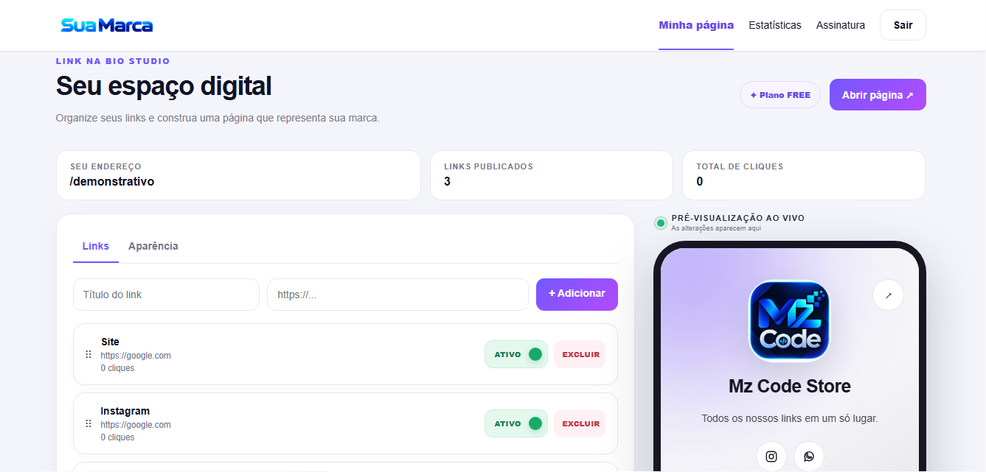
Task: Delete the Instagram link with Excluir
Action: click(580, 423)
